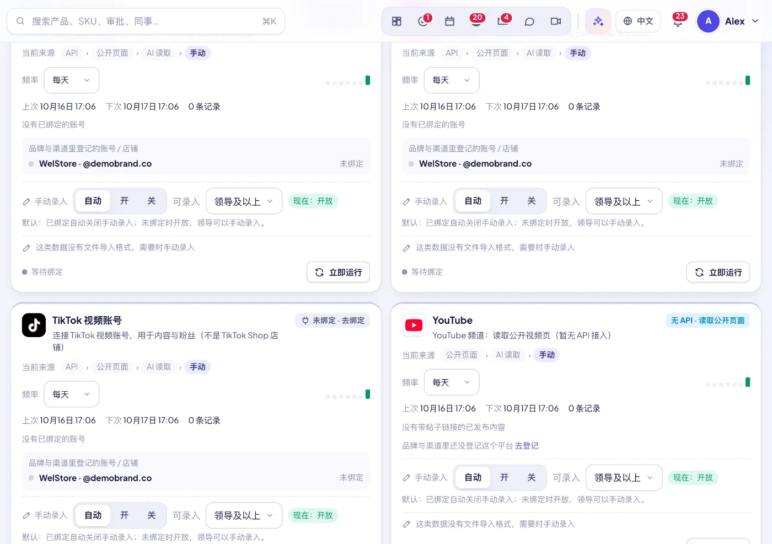Click 立即运行 in card above YouTube
This screenshot has width=772, height=544.
click(x=718, y=273)
